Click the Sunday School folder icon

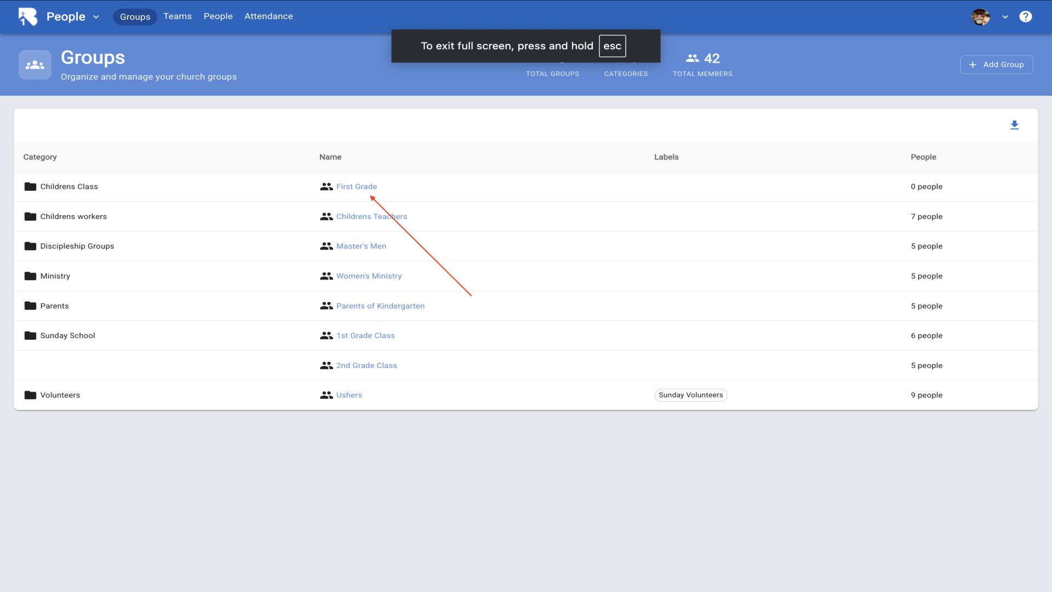pos(30,335)
